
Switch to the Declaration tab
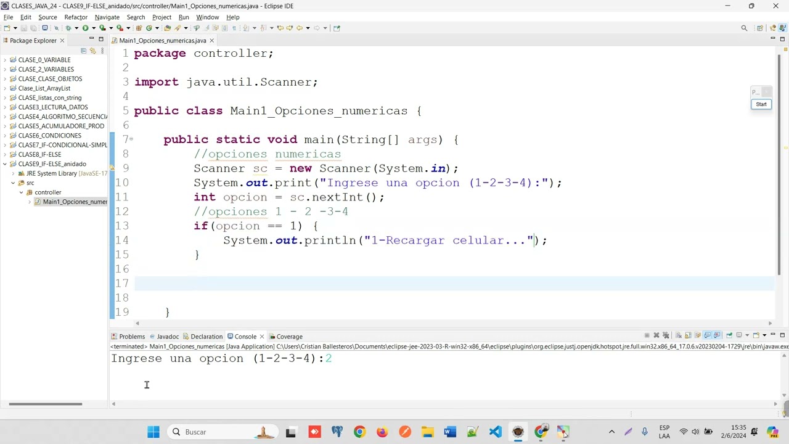click(202, 337)
